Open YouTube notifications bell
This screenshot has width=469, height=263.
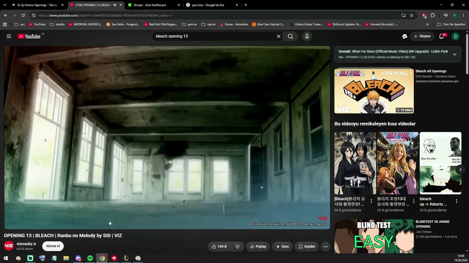(x=442, y=36)
